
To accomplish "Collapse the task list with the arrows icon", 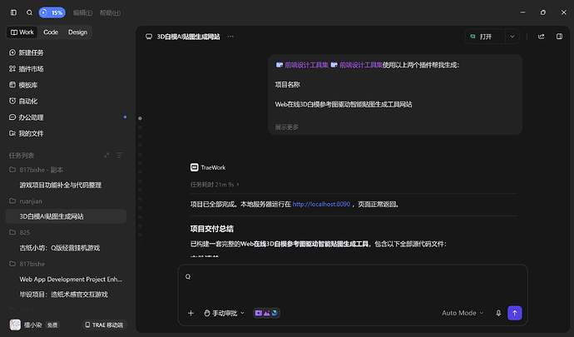I will click(106, 156).
